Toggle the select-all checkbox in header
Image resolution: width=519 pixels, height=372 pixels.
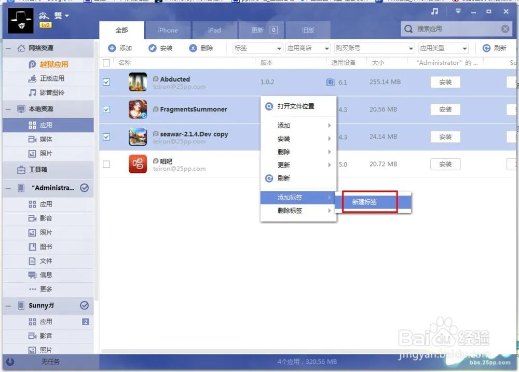[x=106, y=63]
